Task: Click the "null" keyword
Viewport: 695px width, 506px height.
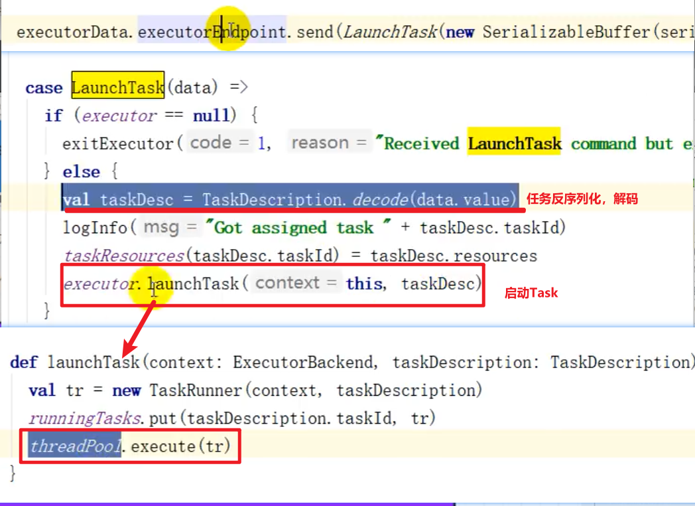Action: (212, 116)
